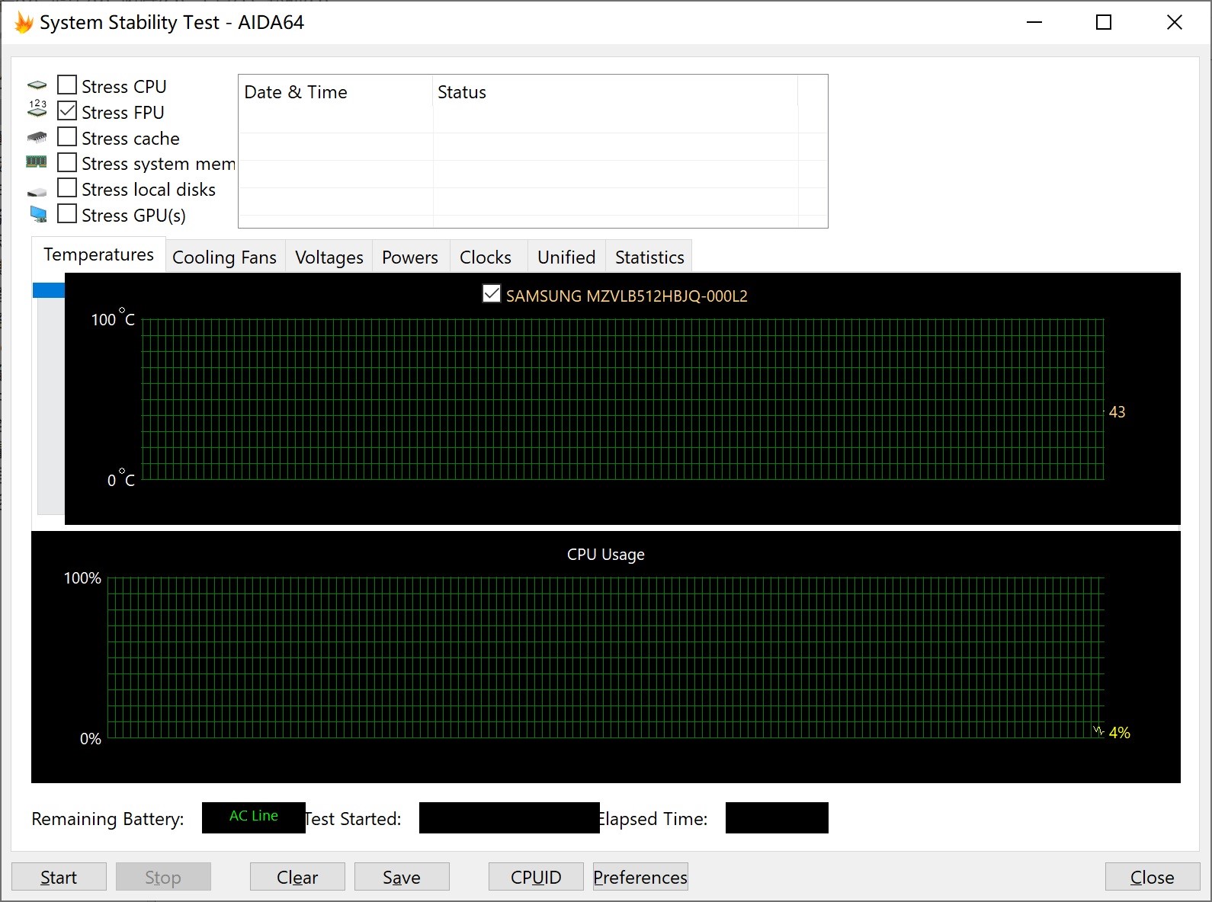
Task: Click the Start button
Action: [59, 877]
